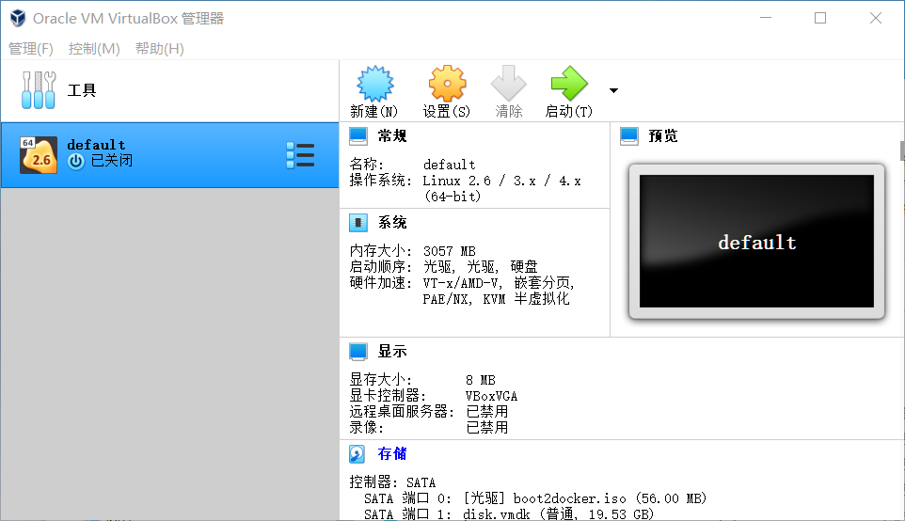Image resolution: width=905 pixels, height=521 pixels.
Task: Click the System (系统) chip icon
Action: coord(357,223)
